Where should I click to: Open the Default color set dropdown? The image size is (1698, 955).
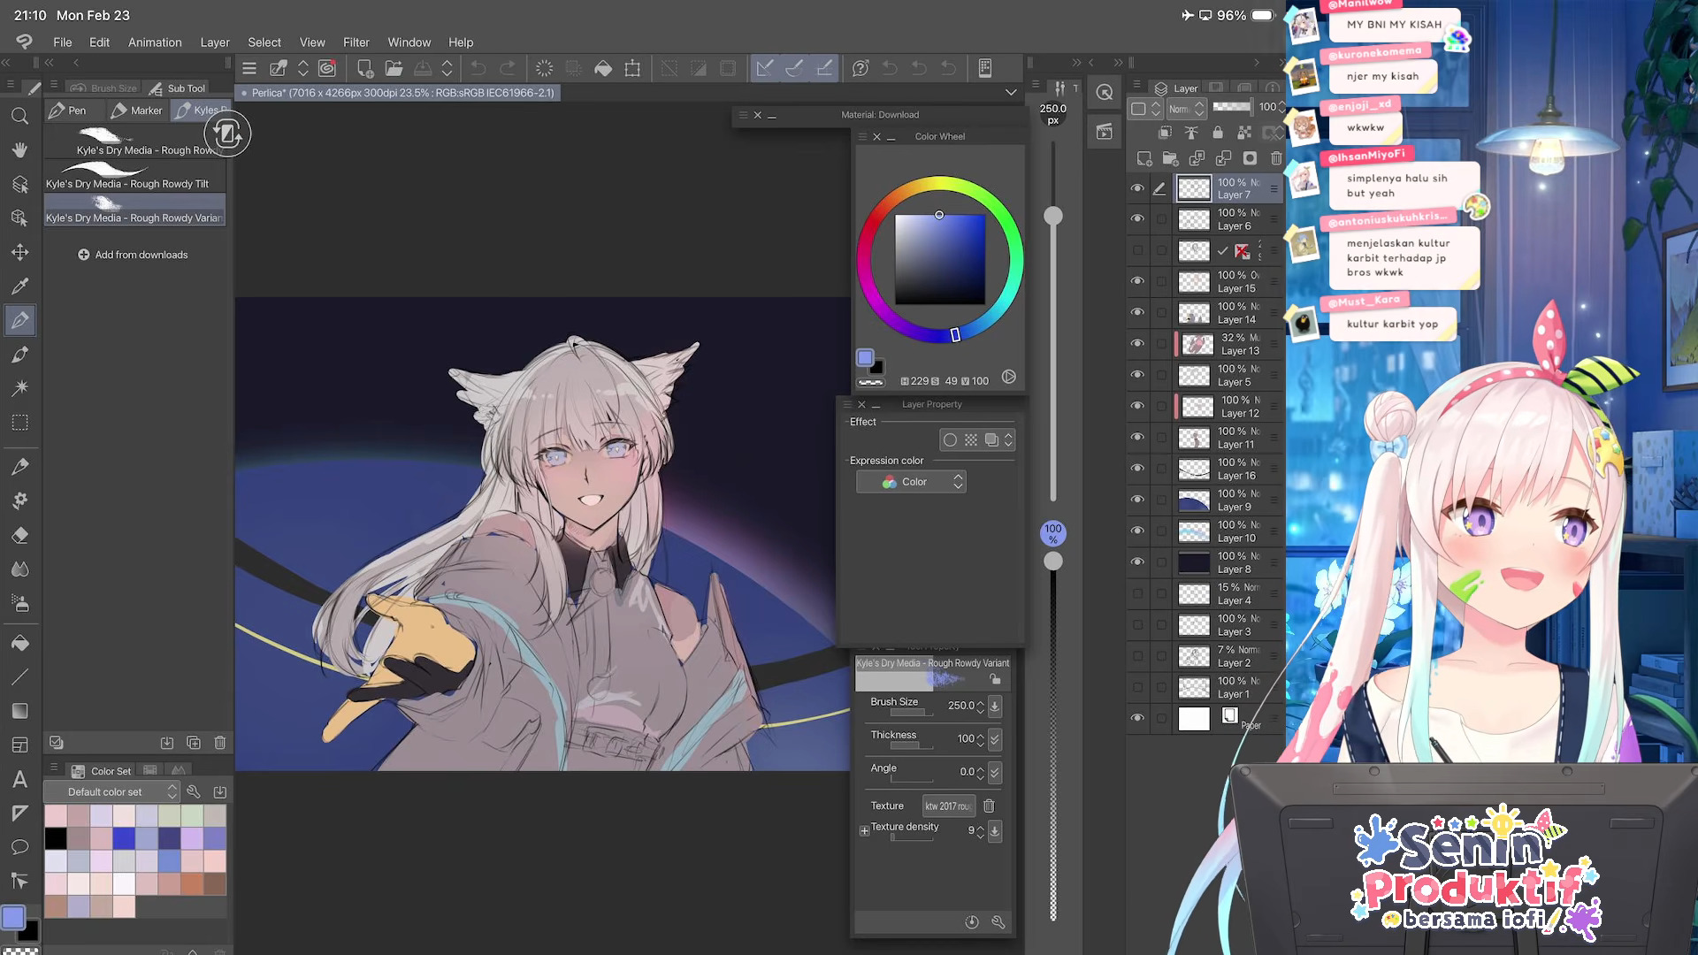point(111,791)
